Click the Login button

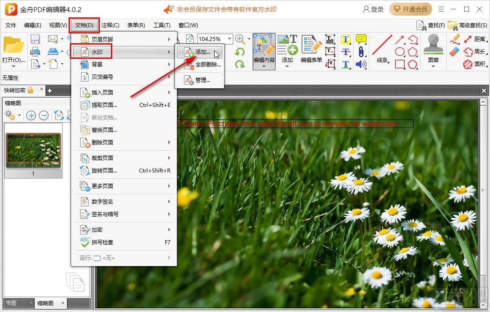click(373, 9)
